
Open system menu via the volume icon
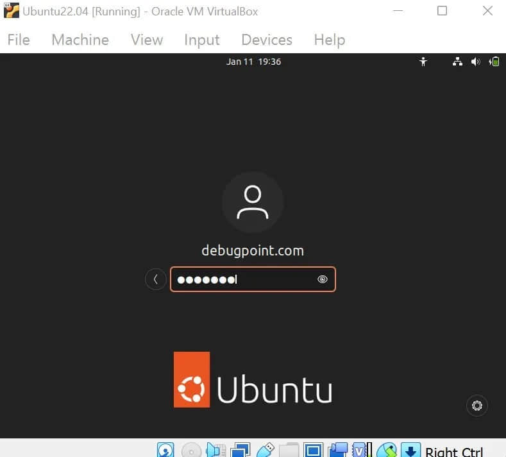tap(475, 62)
